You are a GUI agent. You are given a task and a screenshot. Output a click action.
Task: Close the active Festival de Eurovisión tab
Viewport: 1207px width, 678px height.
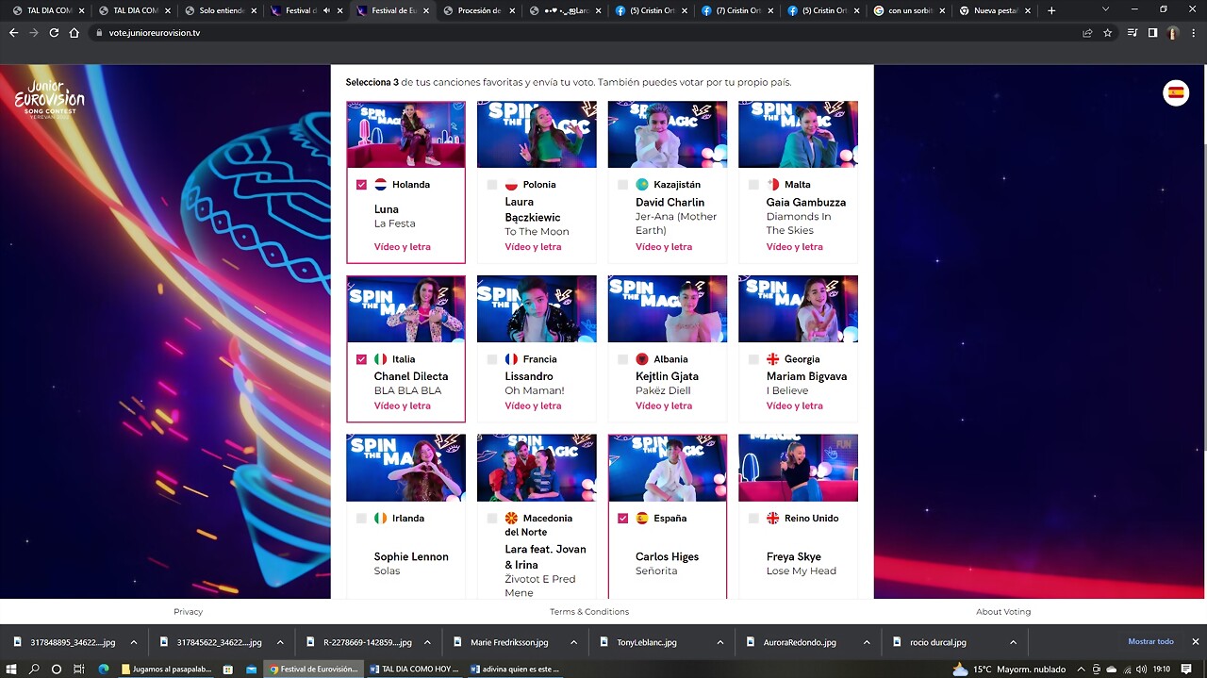(x=426, y=10)
